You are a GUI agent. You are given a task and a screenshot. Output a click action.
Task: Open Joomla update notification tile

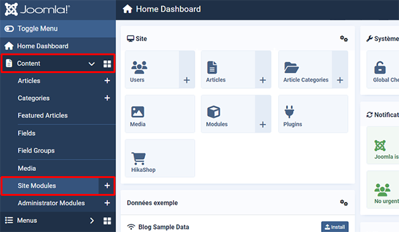click(x=382, y=145)
